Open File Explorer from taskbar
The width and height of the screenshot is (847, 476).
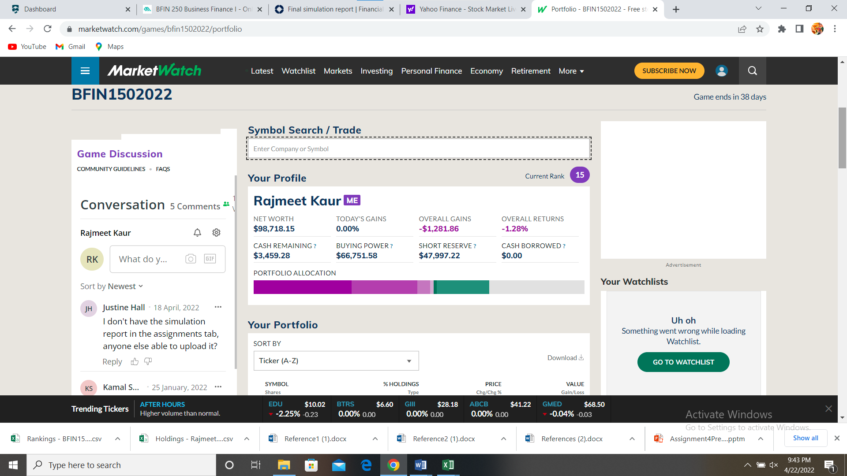coord(284,465)
